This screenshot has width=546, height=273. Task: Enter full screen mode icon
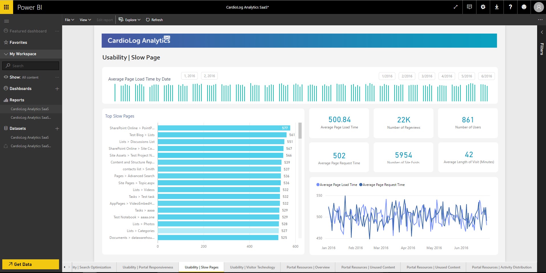point(456,7)
